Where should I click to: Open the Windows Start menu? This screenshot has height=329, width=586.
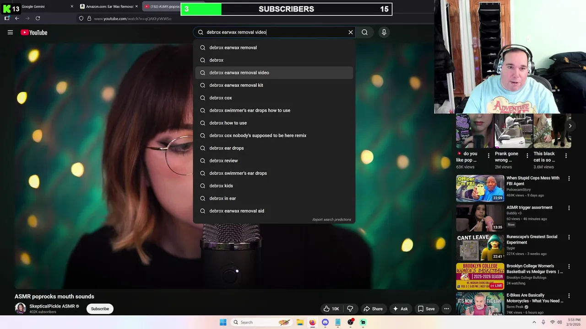(x=223, y=322)
